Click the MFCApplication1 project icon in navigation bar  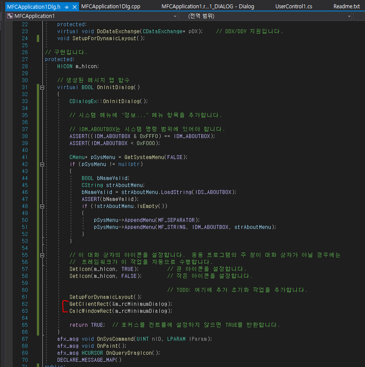[x=10, y=16]
